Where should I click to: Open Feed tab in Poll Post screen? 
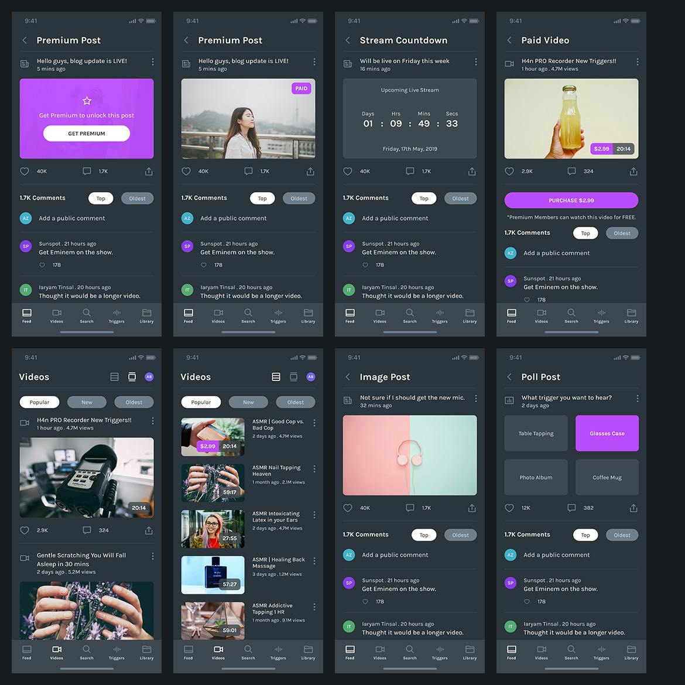[x=511, y=652]
